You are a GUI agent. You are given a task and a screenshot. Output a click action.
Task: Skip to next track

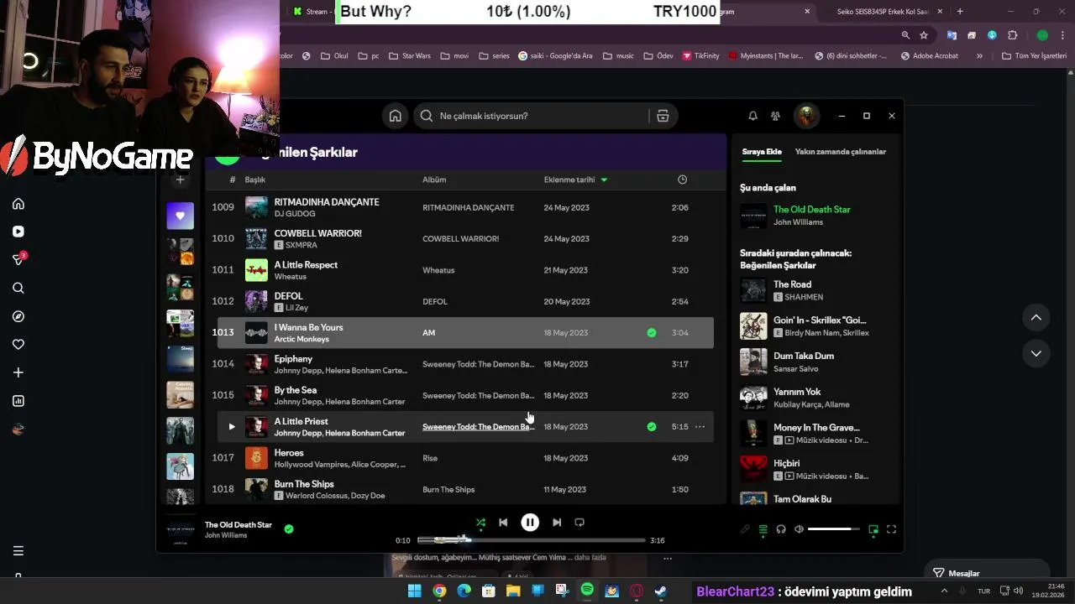[557, 522]
